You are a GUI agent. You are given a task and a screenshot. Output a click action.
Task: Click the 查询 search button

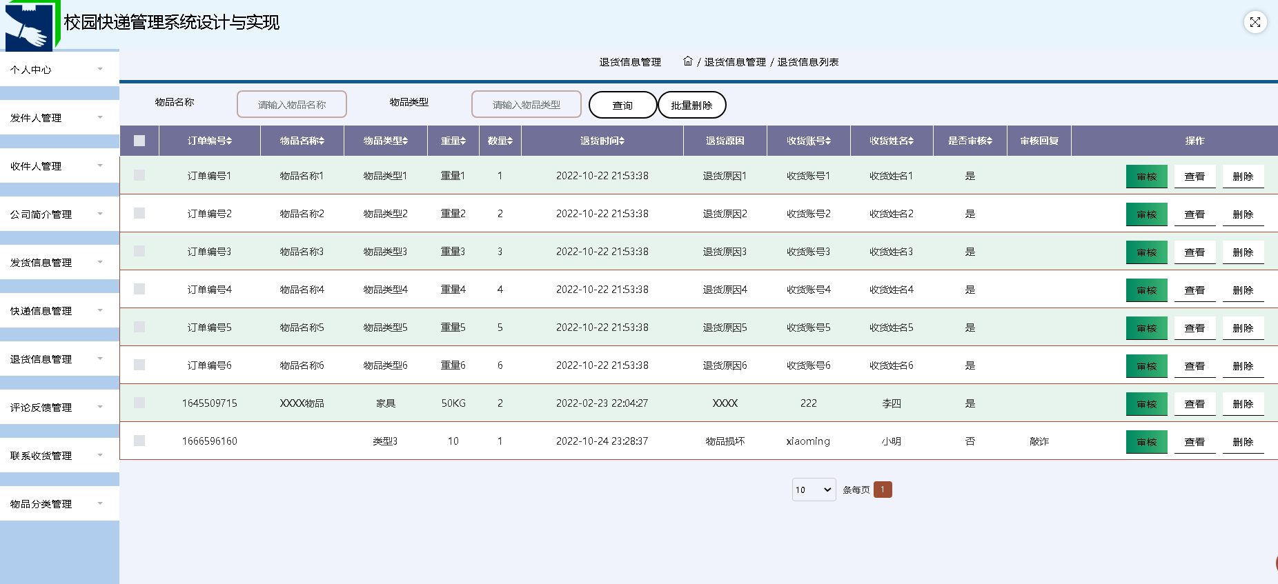[x=623, y=105]
